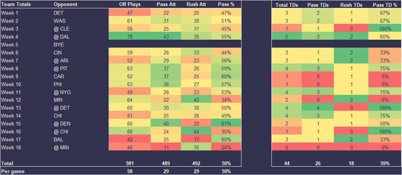This screenshot has width=402, height=175.
Task: Click the Off Plays column header
Action: 129,5
